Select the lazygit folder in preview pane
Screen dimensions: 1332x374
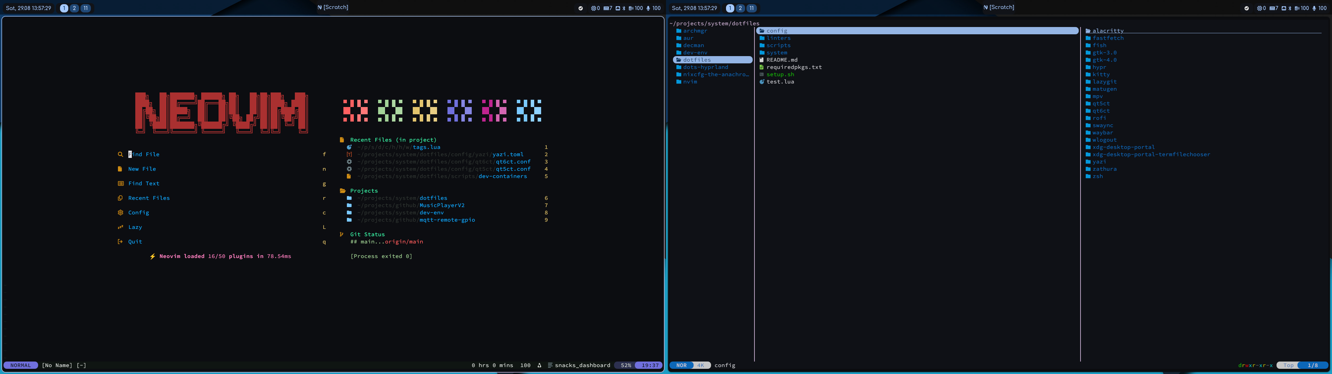tap(1104, 82)
